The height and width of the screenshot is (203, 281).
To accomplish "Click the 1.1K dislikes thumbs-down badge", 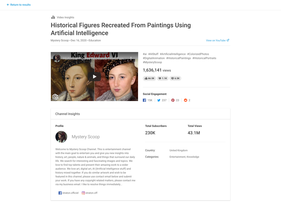I will tap(163, 78).
